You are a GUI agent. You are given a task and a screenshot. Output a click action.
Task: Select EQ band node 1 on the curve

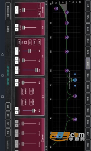tap(67, 12)
